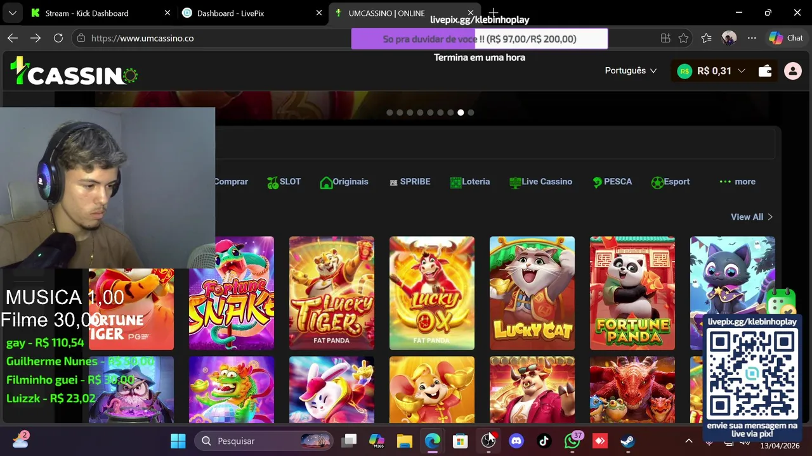Expand the R$ 0,31 balance dropdown
Viewport: 812px width, 456px height.
point(741,71)
